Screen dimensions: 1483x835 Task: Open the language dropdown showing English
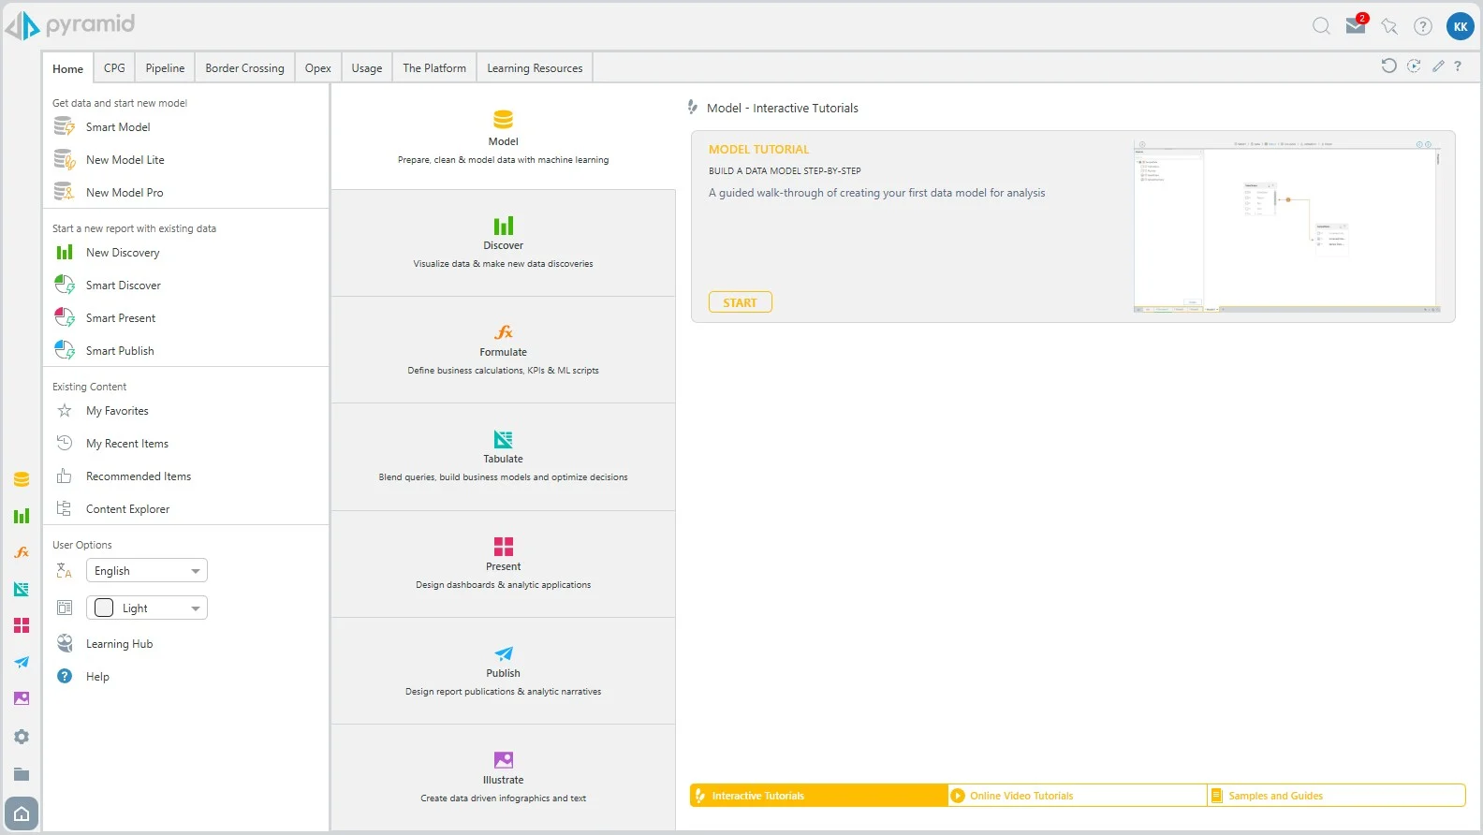[x=147, y=570]
